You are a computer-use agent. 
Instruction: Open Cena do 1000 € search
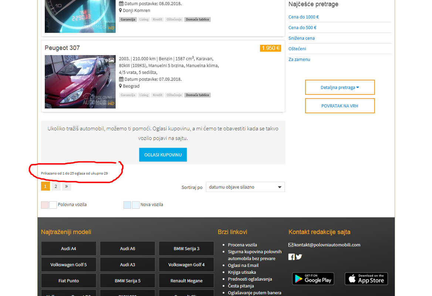pyautogui.click(x=304, y=17)
